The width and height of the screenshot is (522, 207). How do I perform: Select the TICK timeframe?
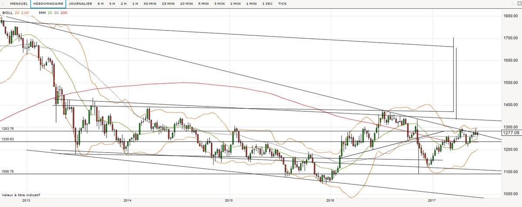click(282, 3)
